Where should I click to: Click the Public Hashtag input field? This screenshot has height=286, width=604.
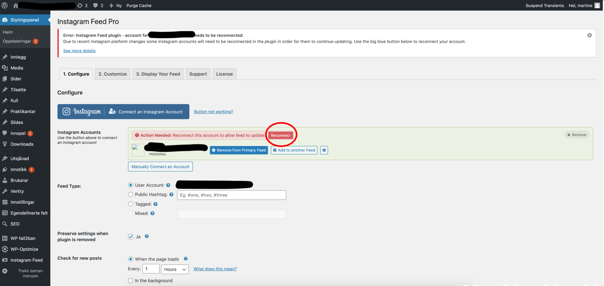click(x=232, y=195)
